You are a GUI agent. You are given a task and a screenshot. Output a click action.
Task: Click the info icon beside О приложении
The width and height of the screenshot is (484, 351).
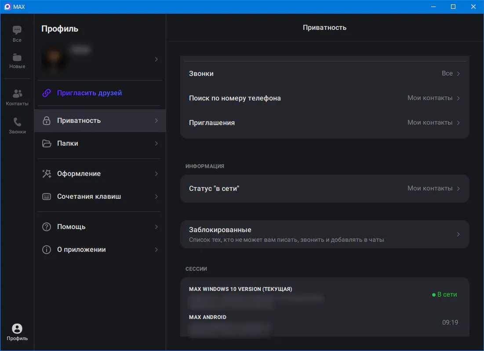pos(47,250)
